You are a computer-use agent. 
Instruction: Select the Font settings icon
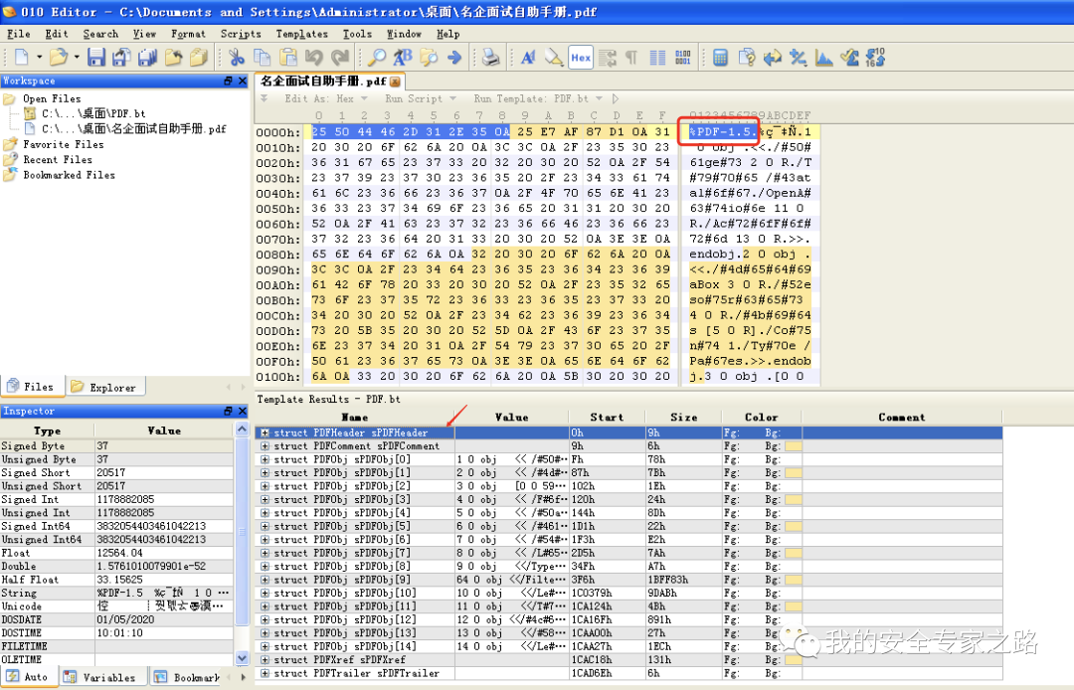pyautogui.click(x=528, y=57)
